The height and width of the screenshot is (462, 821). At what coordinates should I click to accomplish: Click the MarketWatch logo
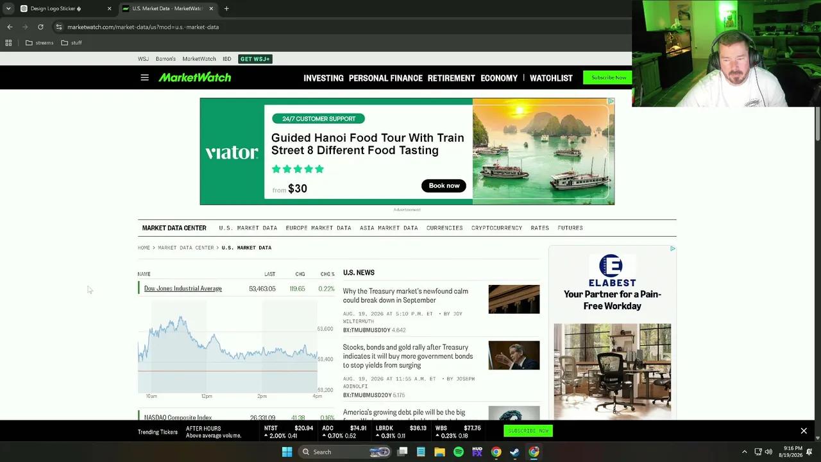pos(195,78)
